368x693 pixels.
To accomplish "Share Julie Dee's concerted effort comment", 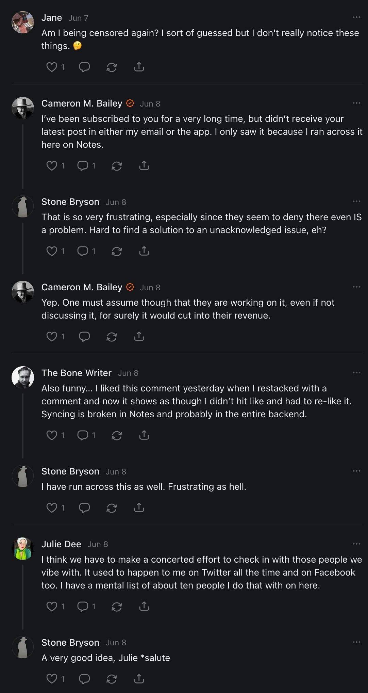I will (144, 607).
